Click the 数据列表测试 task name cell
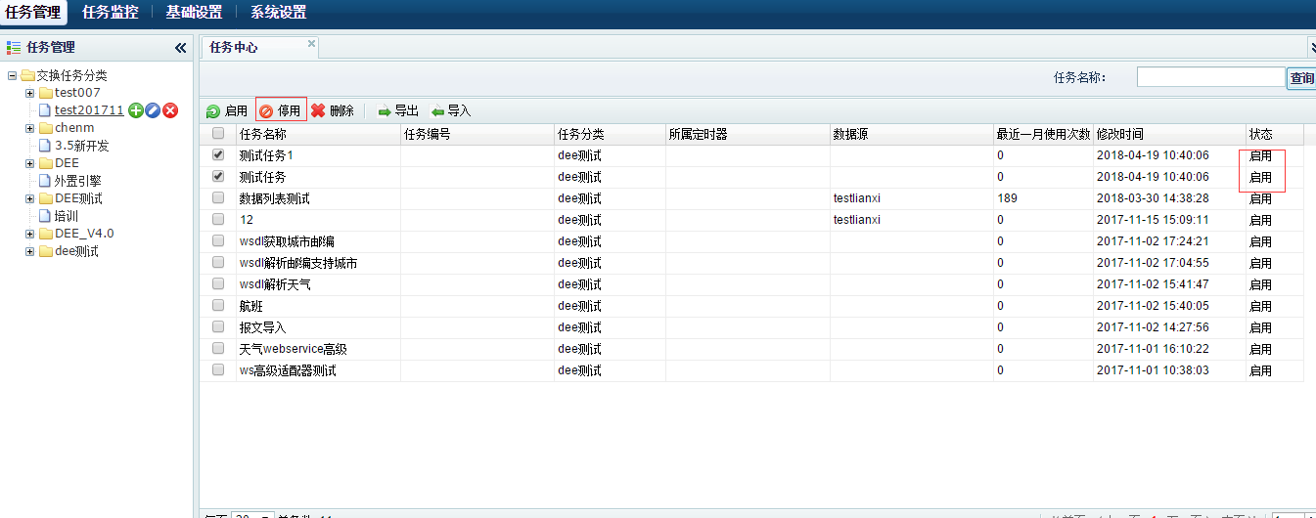The height and width of the screenshot is (518, 1316). coord(274,198)
